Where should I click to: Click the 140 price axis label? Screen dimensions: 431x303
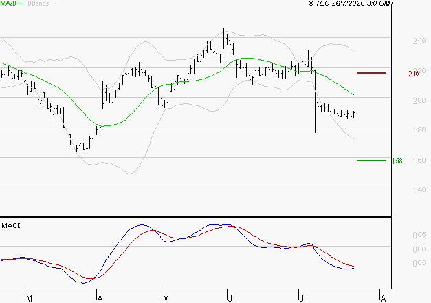point(419,190)
